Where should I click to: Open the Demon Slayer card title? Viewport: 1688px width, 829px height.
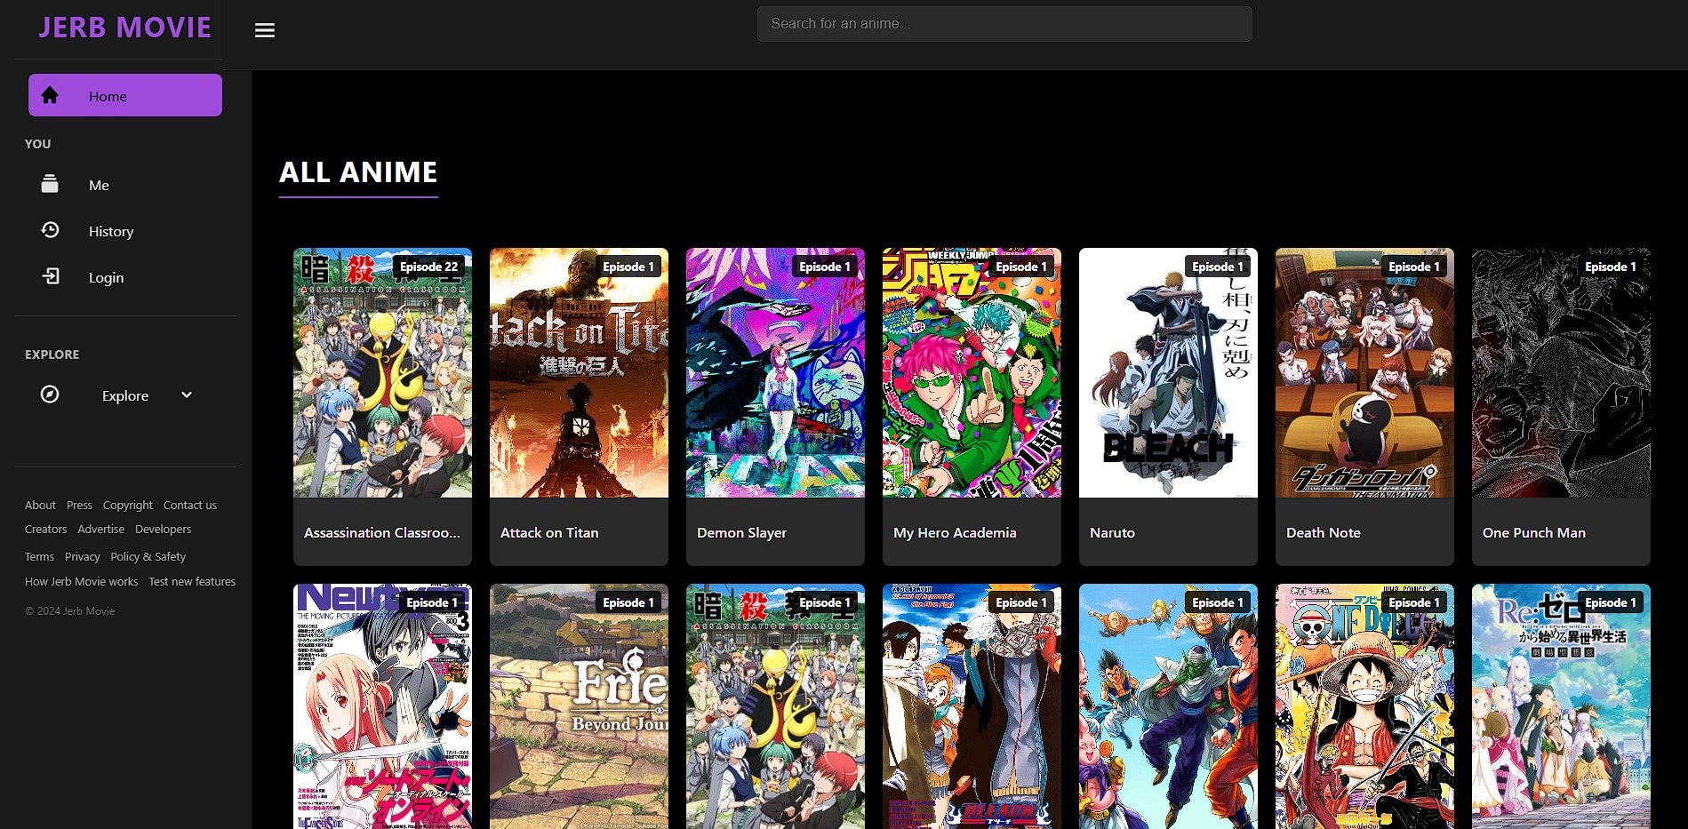tap(741, 532)
